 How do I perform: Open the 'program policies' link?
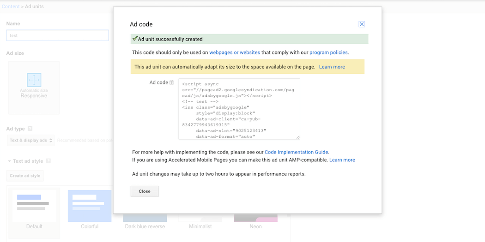tap(328, 53)
